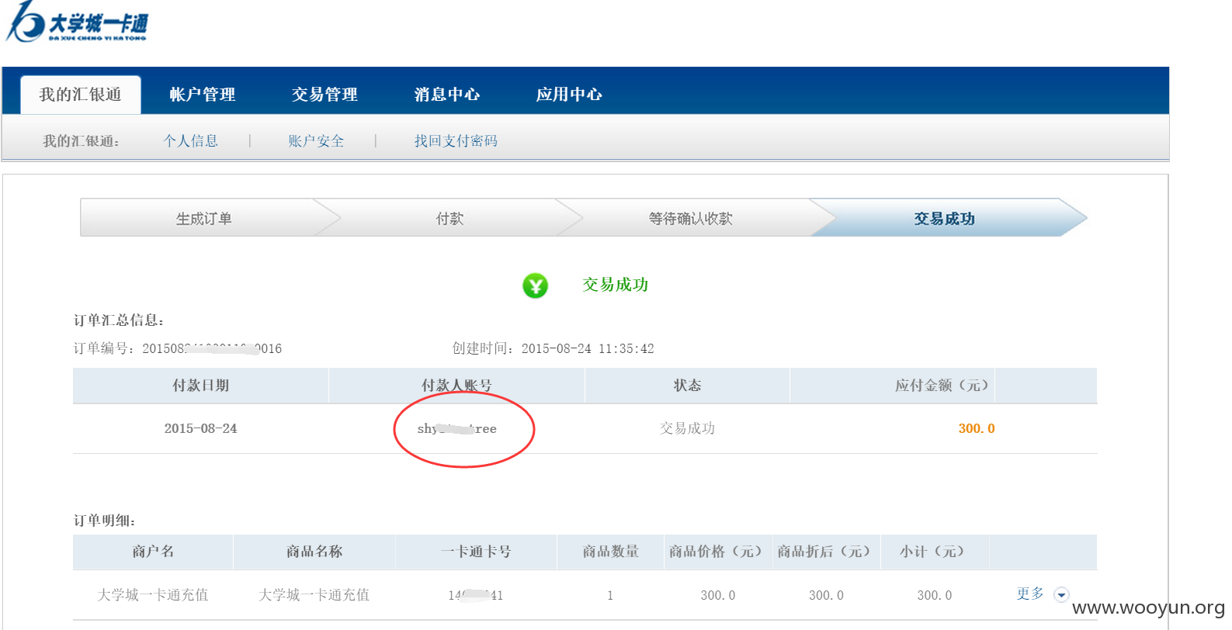Click the quantity 1 cell

(x=610, y=596)
